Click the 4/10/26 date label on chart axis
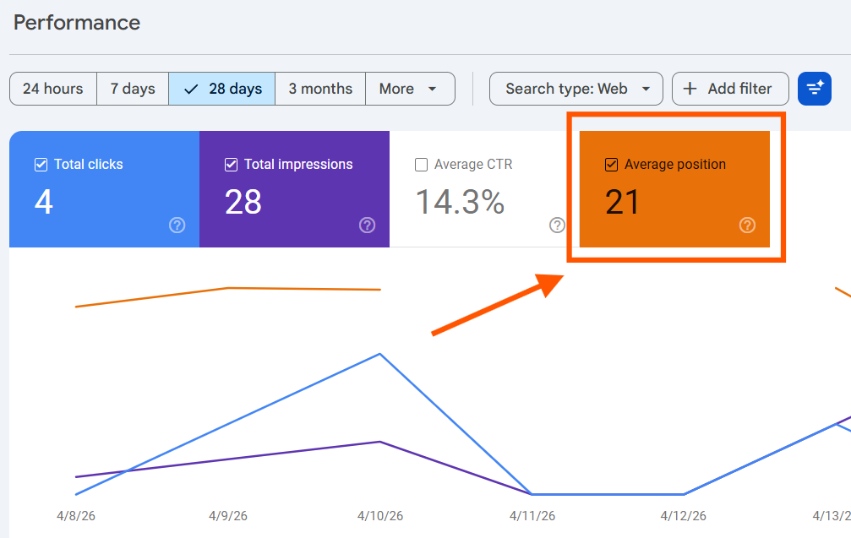851x538 pixels. pos(380,515)
